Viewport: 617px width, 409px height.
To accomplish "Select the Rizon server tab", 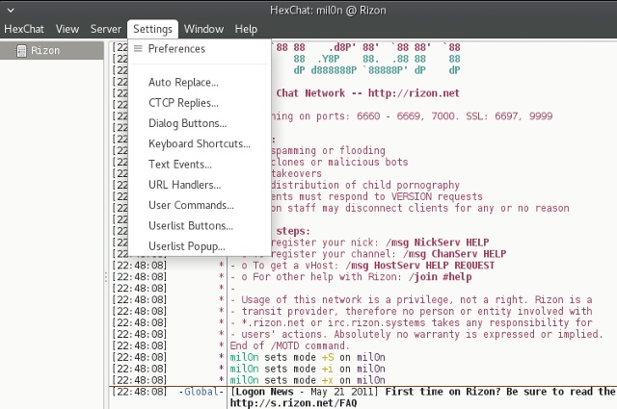I will coord(51,51).
